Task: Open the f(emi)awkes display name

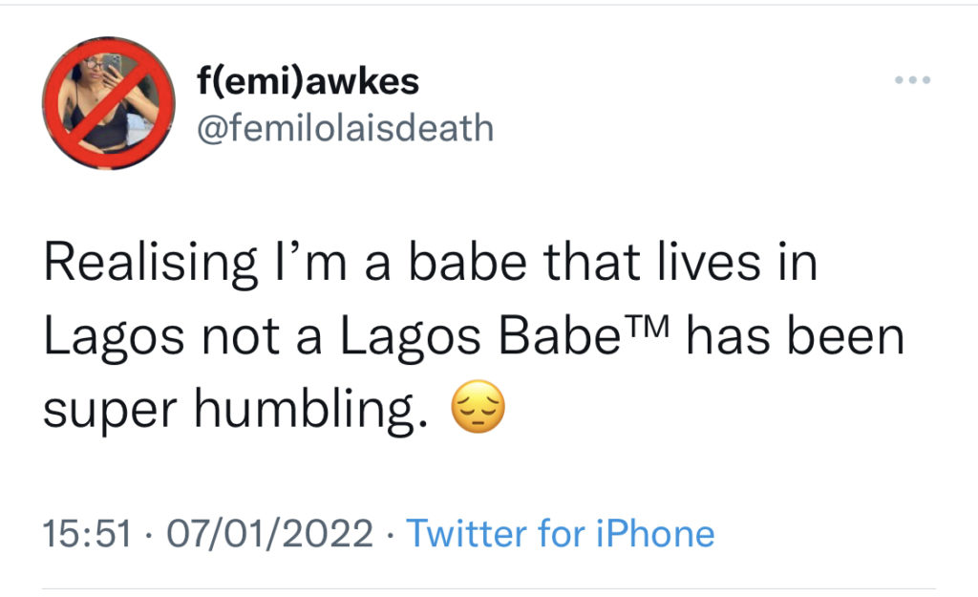Action: [308, 82]
